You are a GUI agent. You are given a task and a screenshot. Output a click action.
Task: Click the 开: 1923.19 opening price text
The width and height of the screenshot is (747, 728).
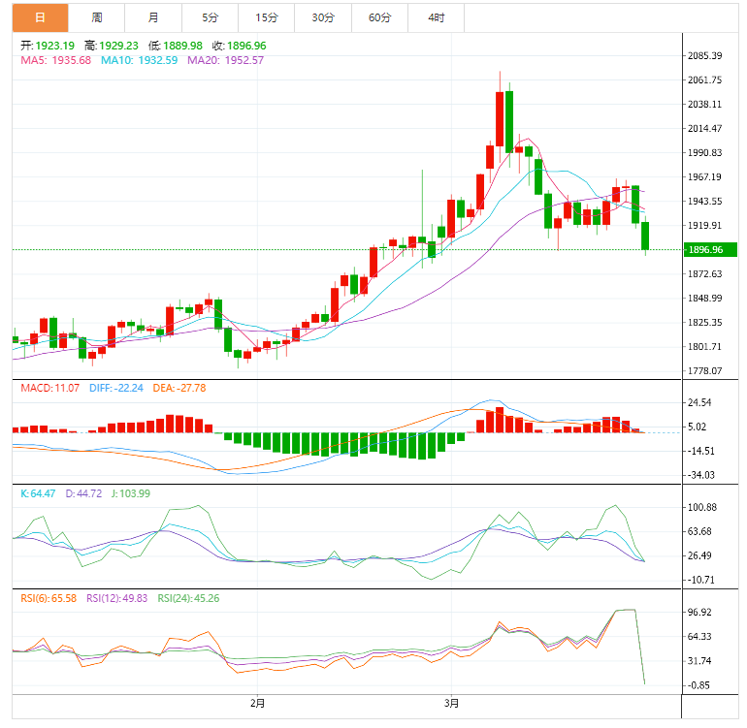[x=48, y=46]
